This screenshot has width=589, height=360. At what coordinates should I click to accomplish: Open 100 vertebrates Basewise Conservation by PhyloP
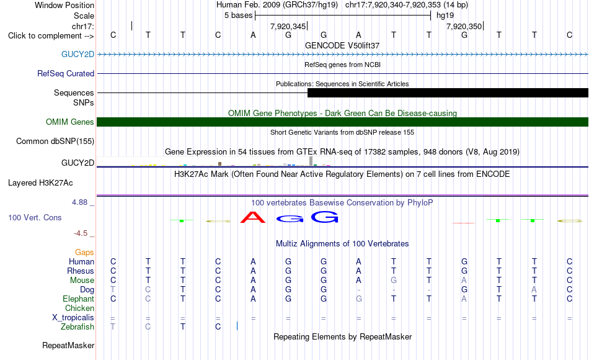342,203
